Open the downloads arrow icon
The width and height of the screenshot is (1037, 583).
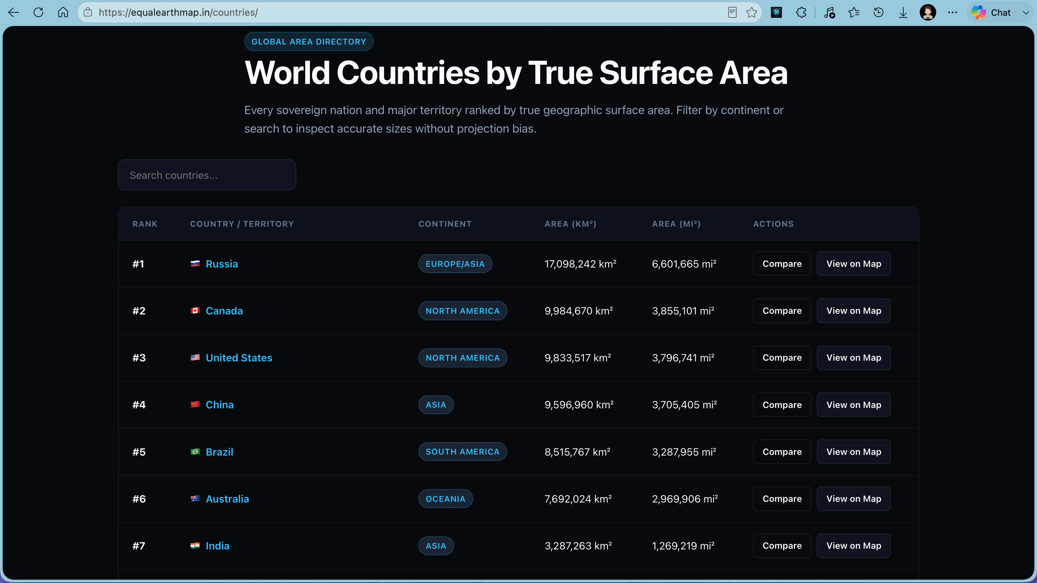click(x=903, y=12)
